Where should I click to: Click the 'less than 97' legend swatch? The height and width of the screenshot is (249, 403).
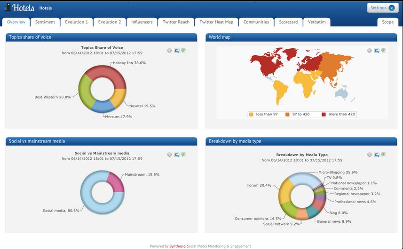pyautogui.click(x=251, y=114)
